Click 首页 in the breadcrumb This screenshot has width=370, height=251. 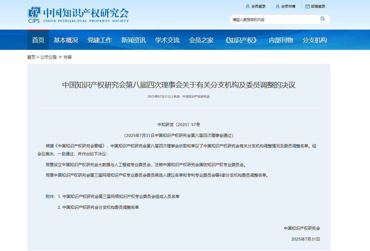31,57
